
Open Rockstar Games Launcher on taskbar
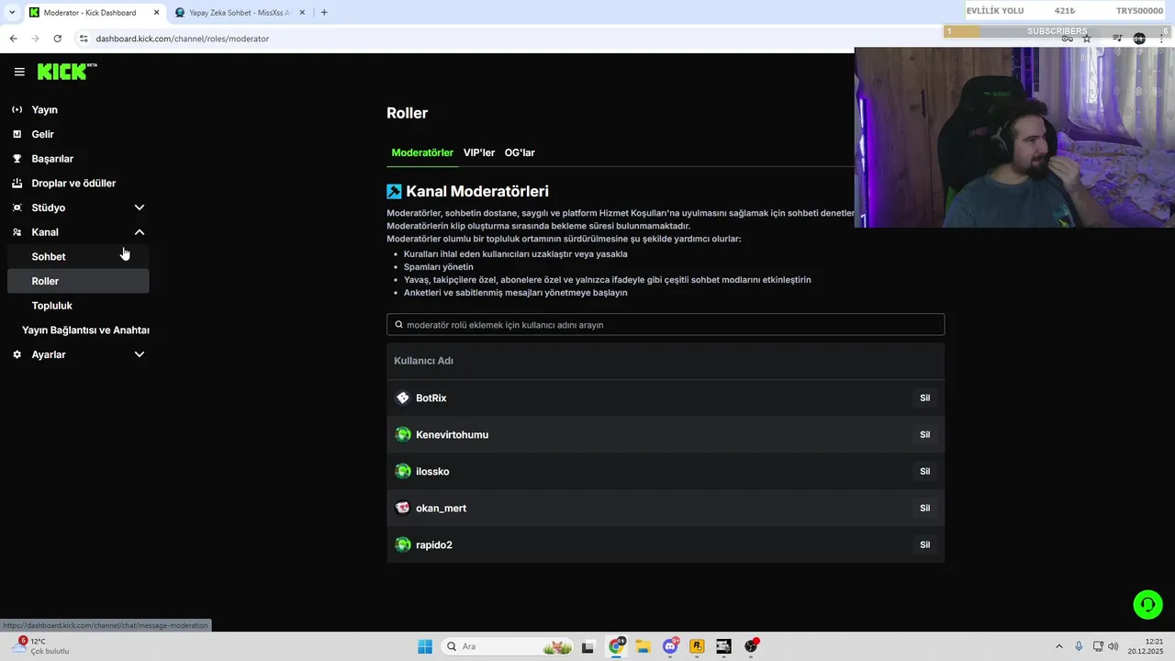697,646
